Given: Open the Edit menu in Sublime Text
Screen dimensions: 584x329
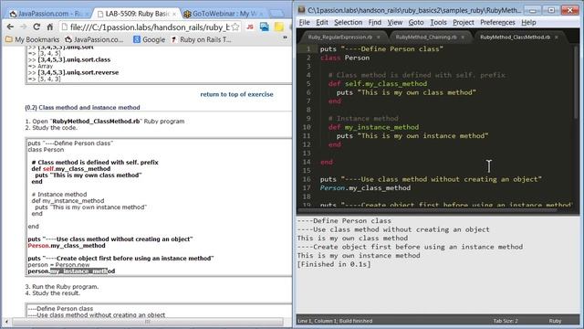Looking at the screenshot, I should [322, 22].
